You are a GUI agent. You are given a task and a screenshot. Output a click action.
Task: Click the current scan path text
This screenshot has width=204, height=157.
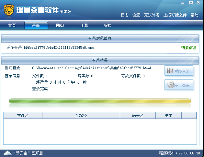coord(94,68)
